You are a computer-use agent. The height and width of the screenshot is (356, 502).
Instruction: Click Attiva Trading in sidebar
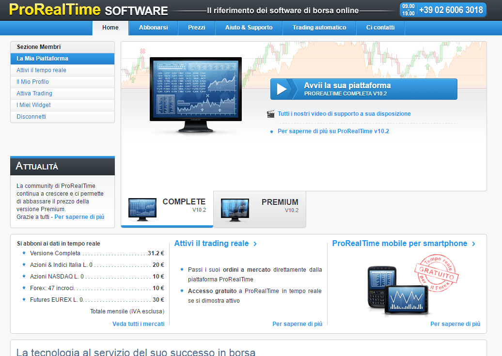click(x=63, y=93)
